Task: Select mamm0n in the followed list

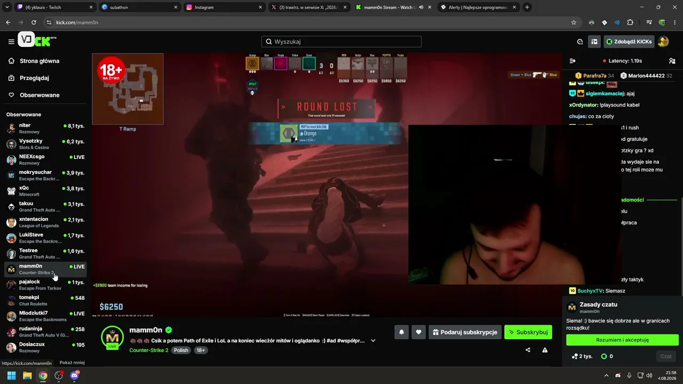Action: coord(45,269)
